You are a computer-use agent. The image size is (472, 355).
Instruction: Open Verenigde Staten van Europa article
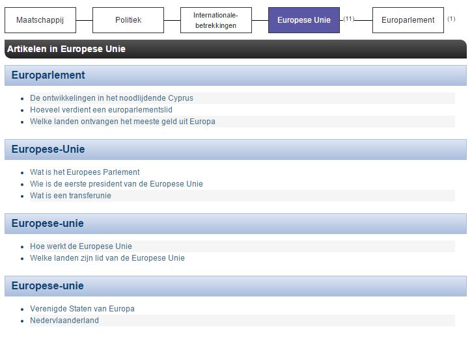82,309
